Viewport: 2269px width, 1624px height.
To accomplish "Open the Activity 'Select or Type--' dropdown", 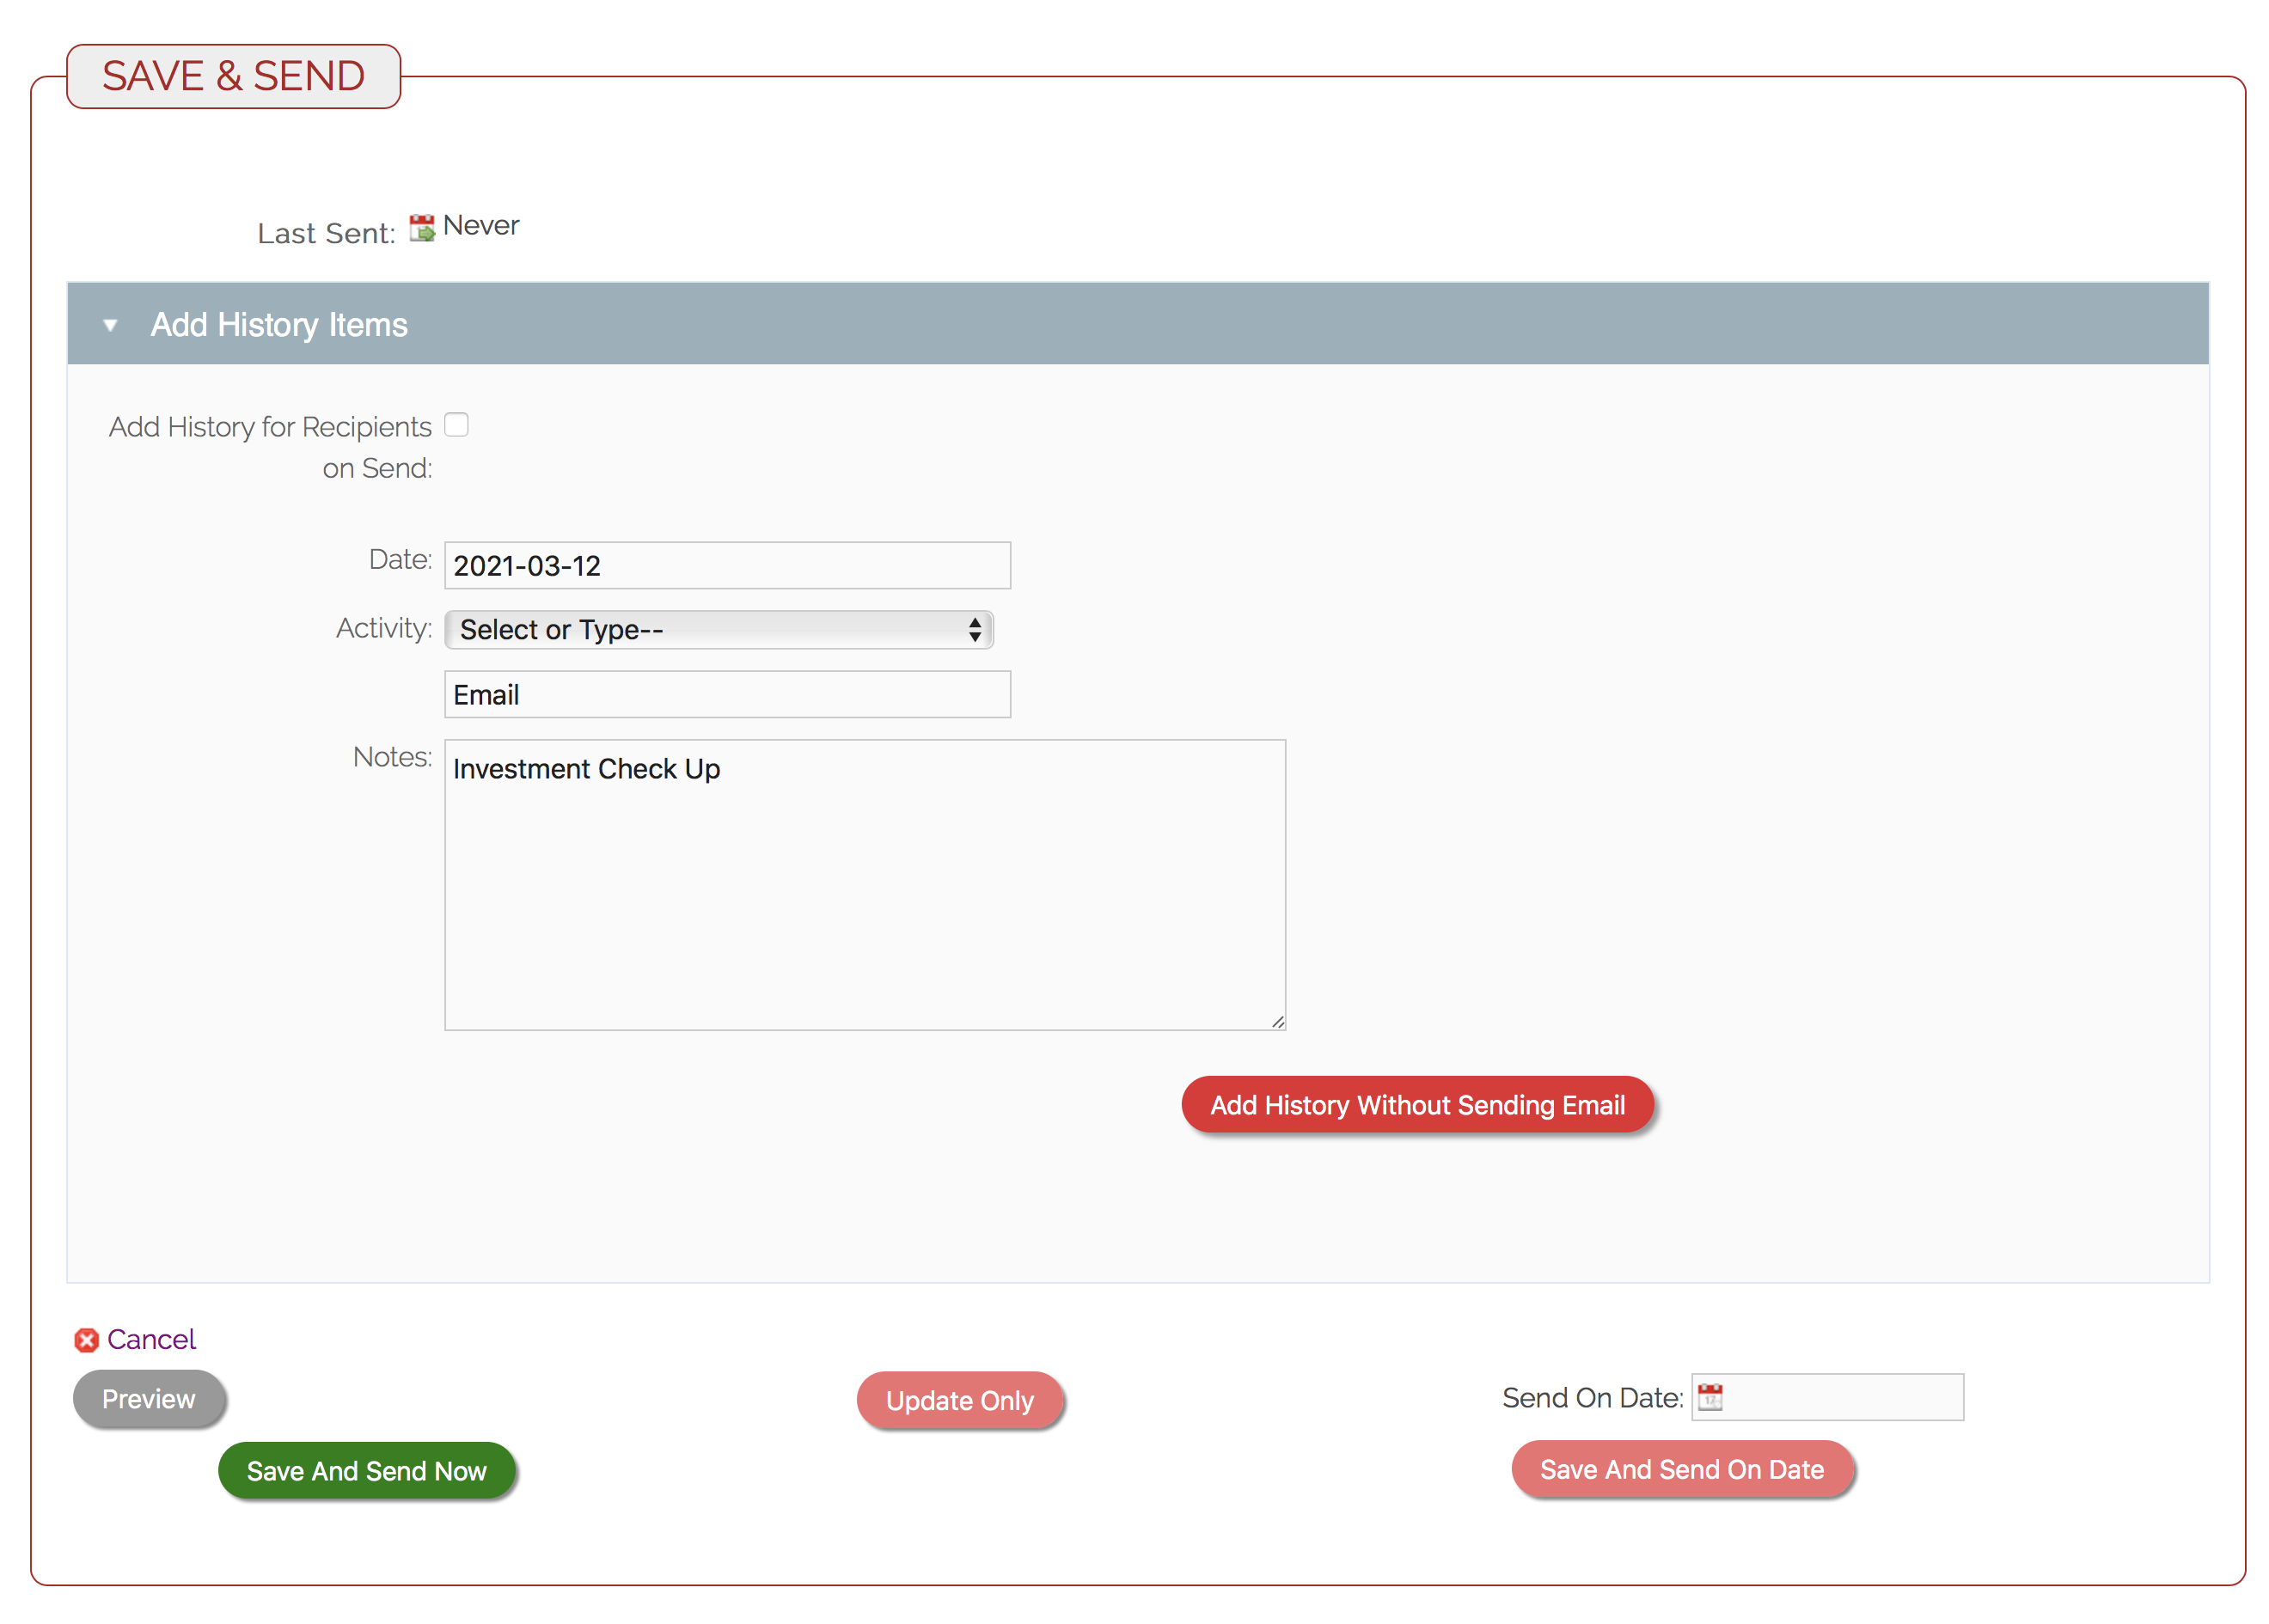I will (x=700, y=630).
